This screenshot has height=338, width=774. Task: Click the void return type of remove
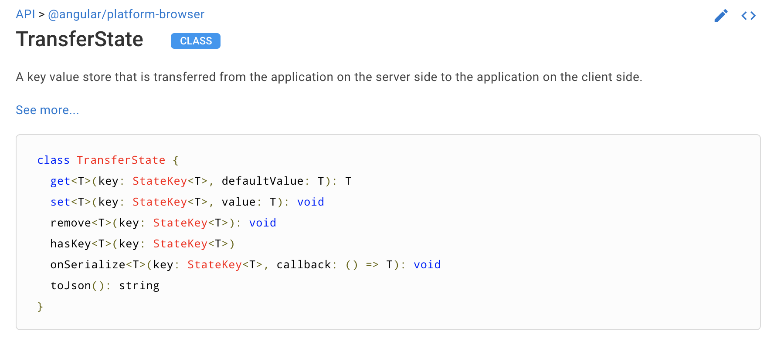pyautogui.click(x=263, y=223)
